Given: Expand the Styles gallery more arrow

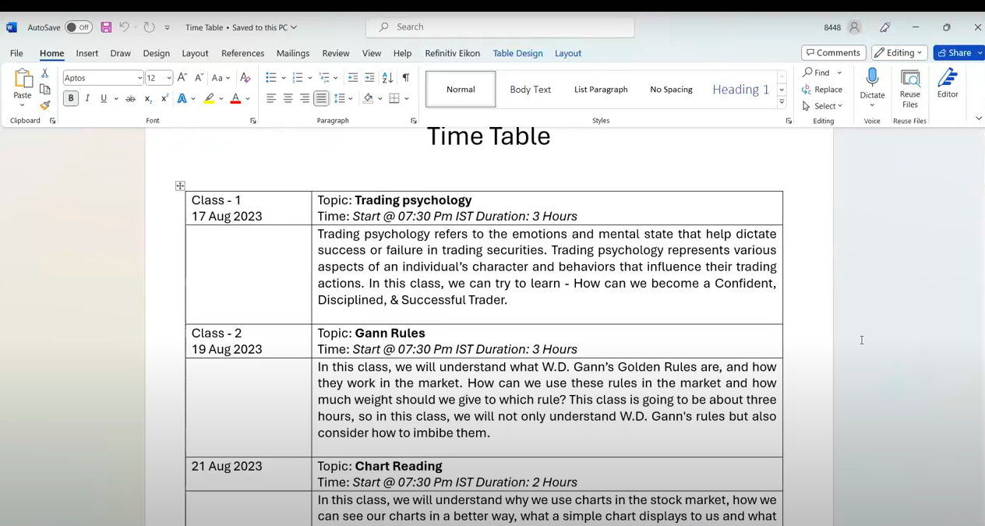Looking at the screenshot, I should coord(782,103).
